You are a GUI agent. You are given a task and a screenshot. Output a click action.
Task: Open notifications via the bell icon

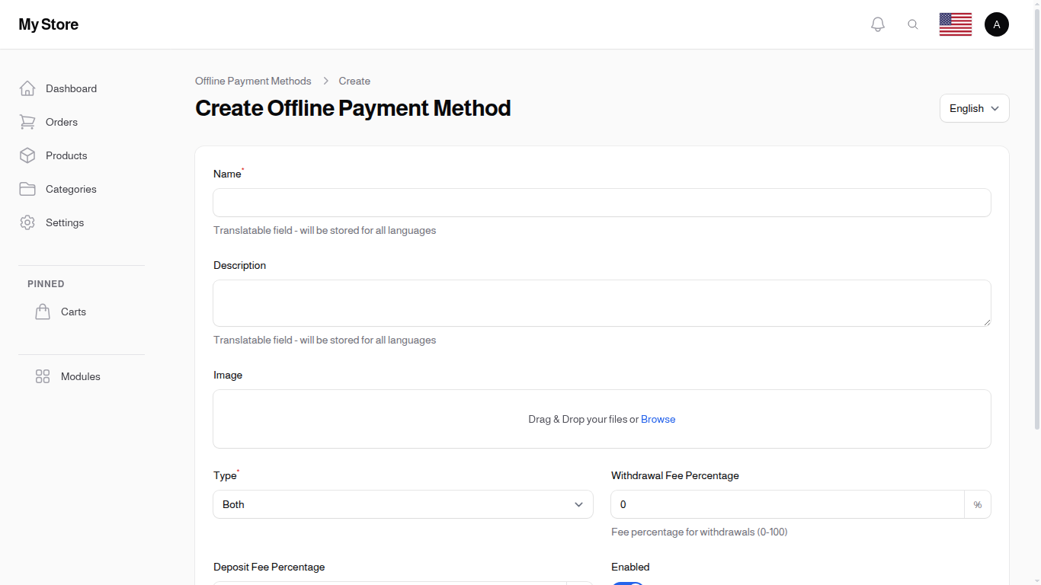pyautogui.click(x=877, y=24)
